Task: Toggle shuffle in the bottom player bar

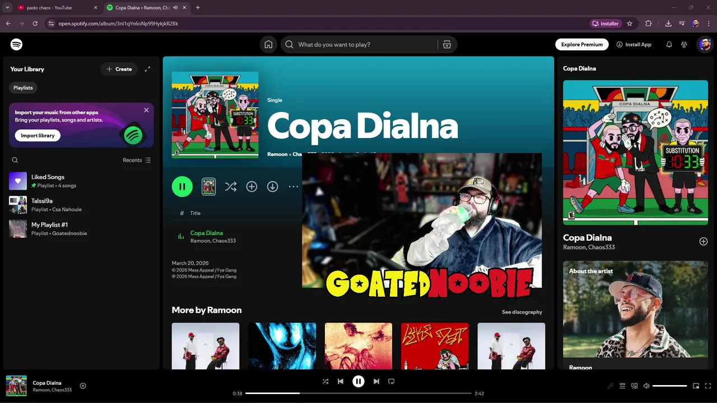Action: coord(325,381)
